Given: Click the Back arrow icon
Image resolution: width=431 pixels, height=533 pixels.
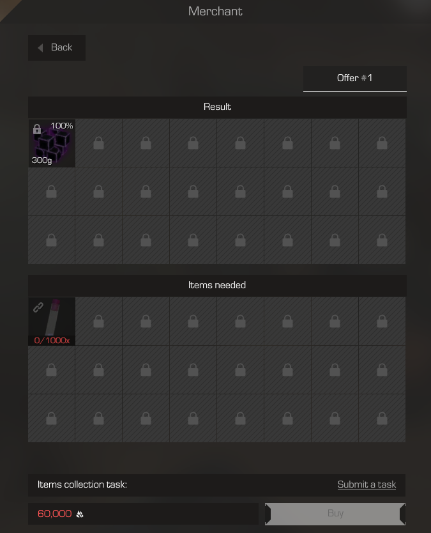Looking at the screenshot, I should click(40, 48).
